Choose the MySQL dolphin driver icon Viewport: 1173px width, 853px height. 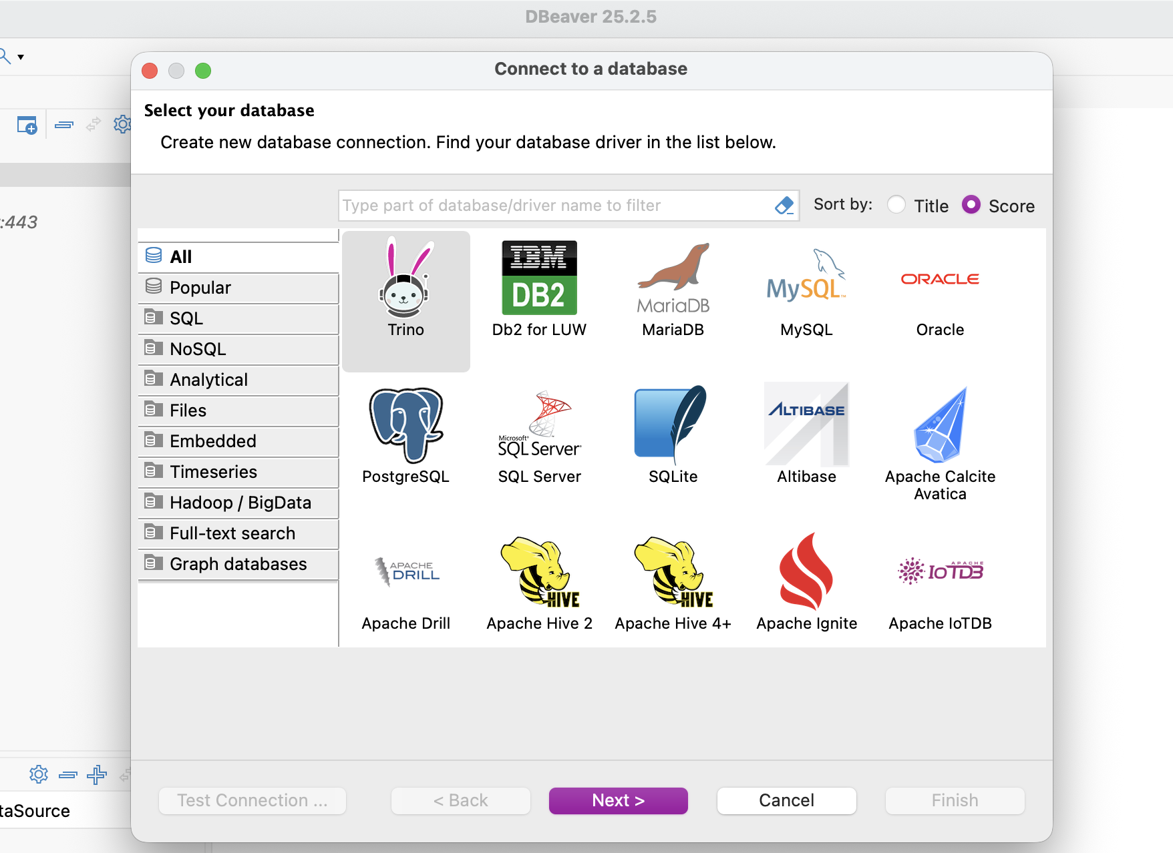[x=806, y=279]
